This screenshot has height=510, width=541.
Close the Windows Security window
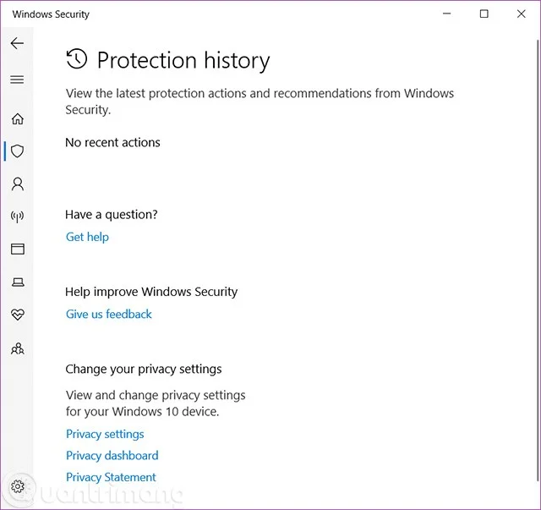pyautogui.click(x=522, y=14)
